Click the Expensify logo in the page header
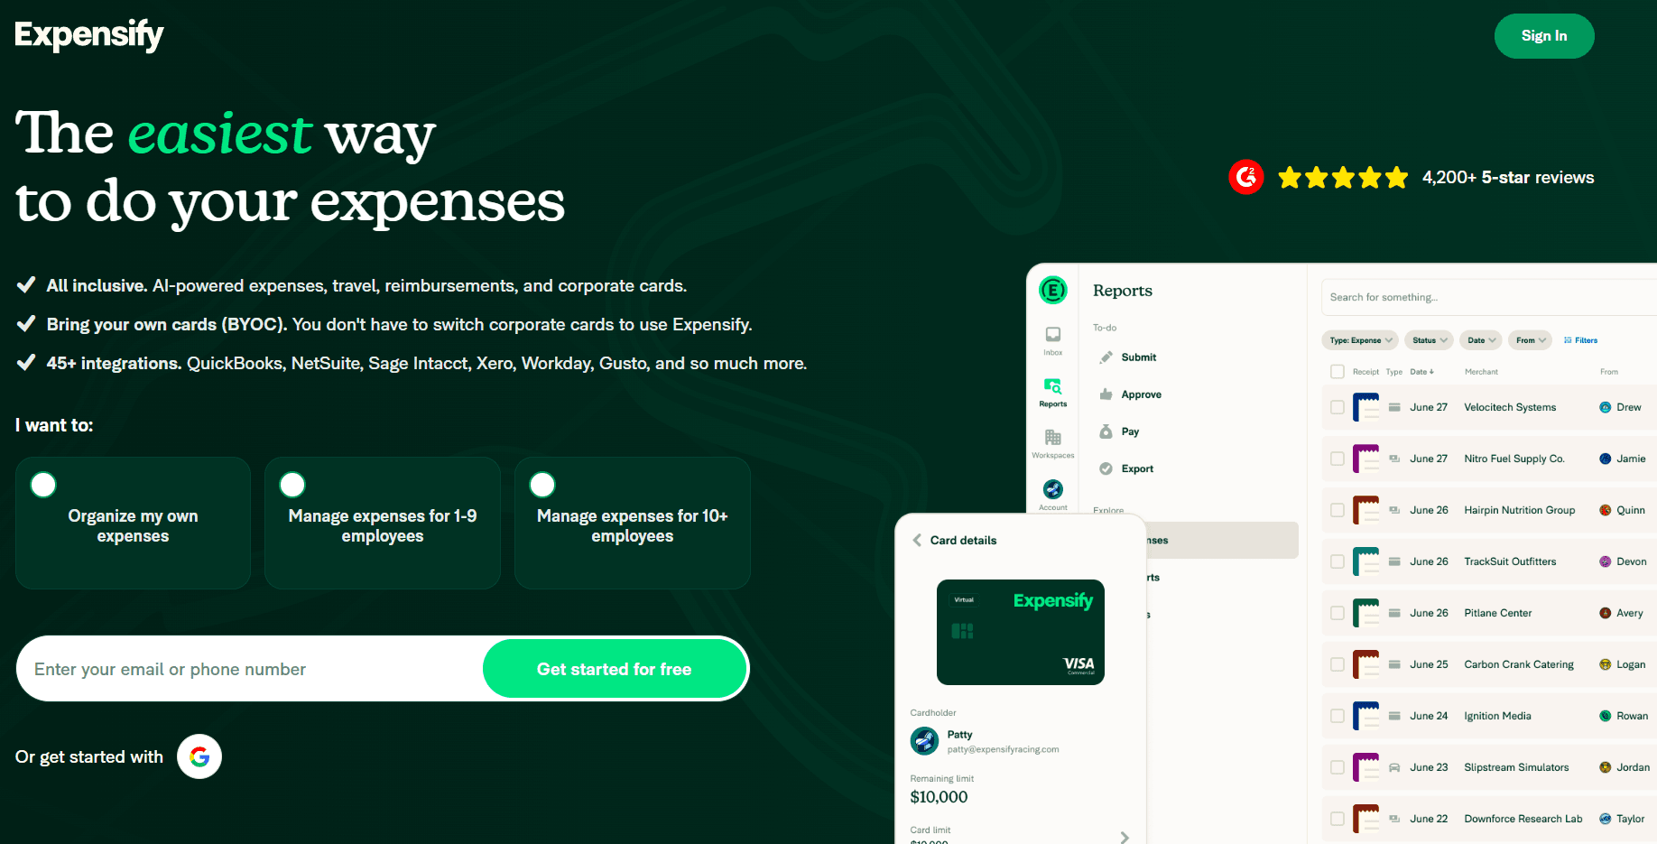Image resolution: width=1657 pixels, height=844 pixels. pyautogui.click(x=89, y=35)
